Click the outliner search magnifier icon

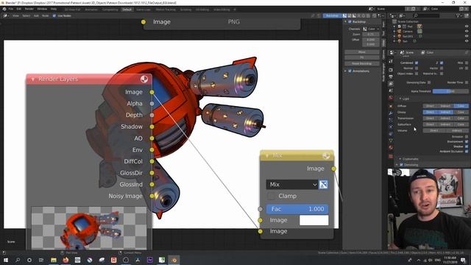[416, 15]
